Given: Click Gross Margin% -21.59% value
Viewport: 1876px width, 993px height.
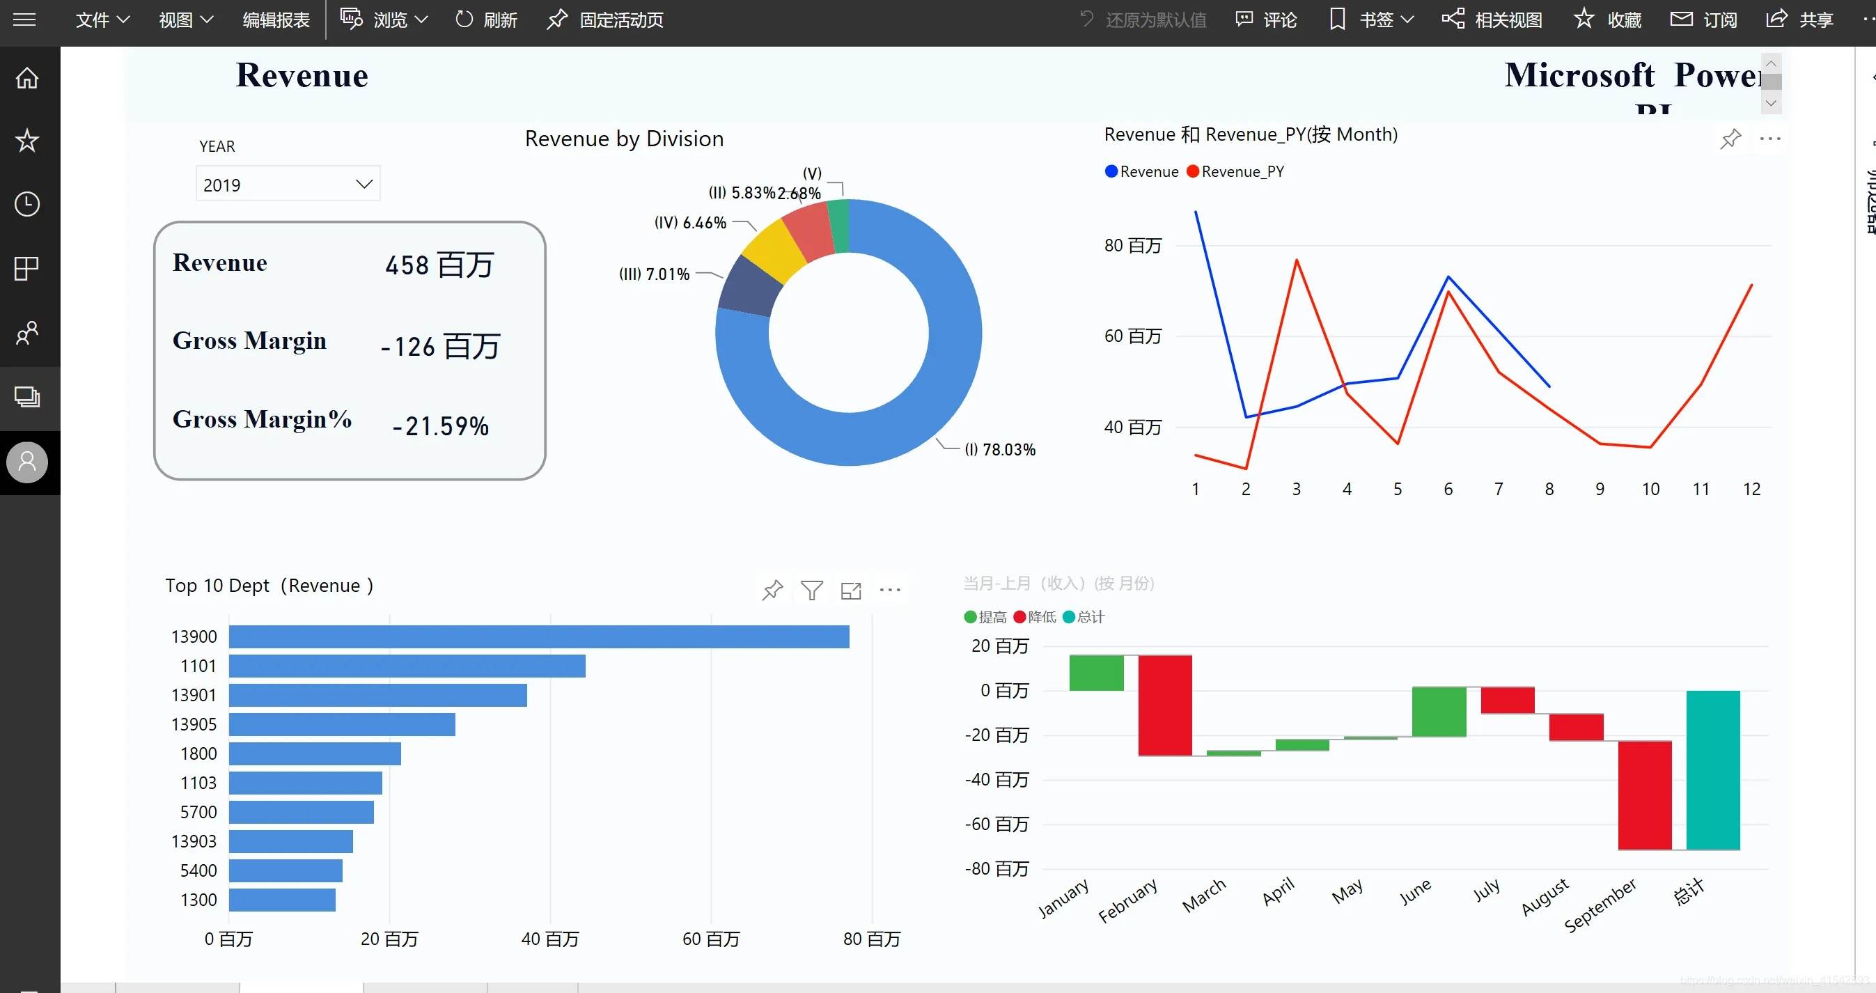Looking at the screenshot, I should point(440,426).
